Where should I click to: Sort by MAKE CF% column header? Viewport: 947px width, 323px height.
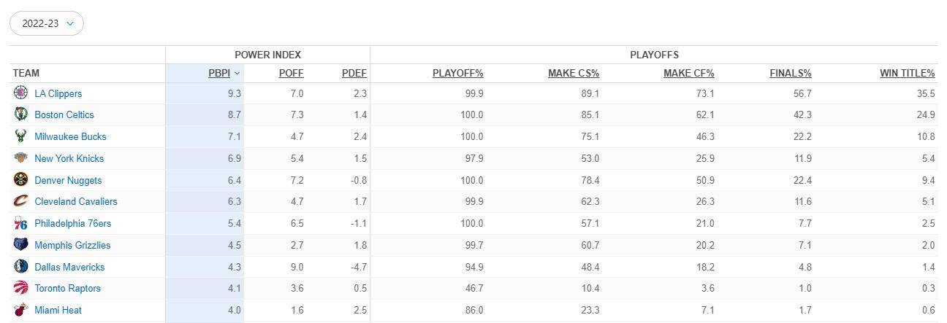689,73
